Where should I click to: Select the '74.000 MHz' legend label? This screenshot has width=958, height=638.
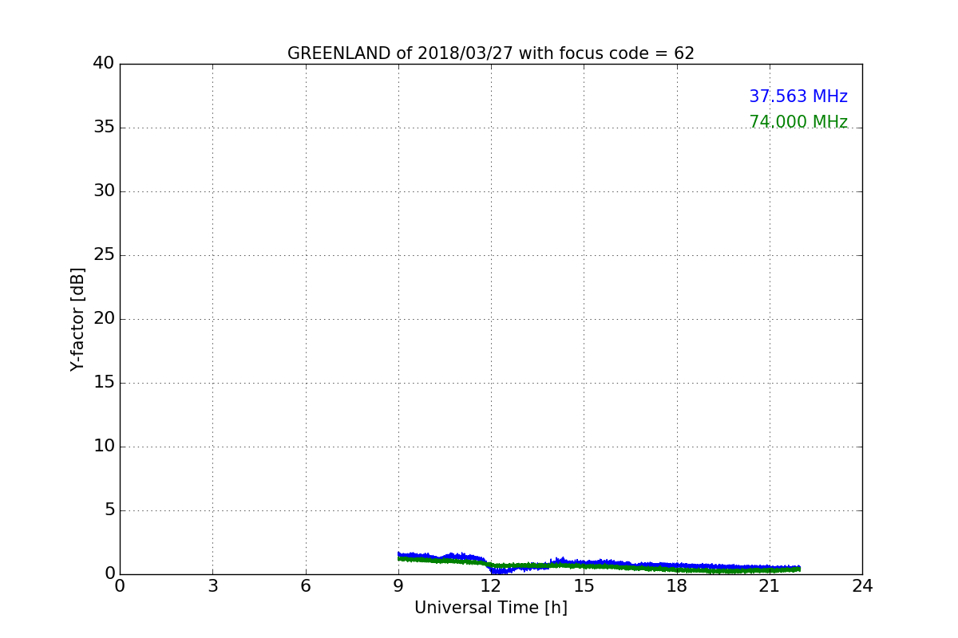[798, 122]
